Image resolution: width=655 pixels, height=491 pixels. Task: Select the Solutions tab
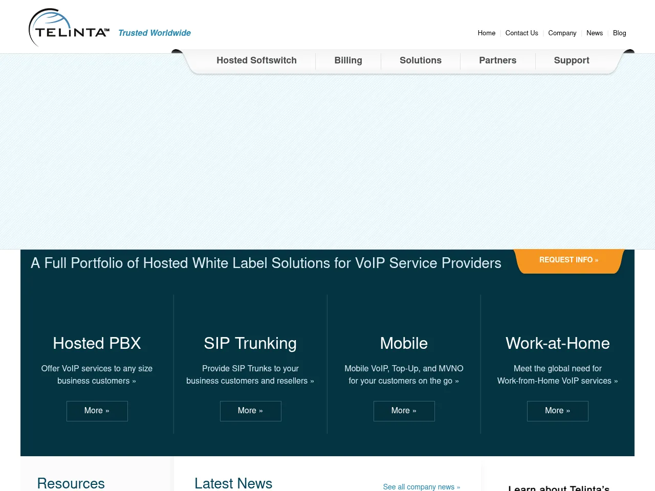[x=421, y=60]
